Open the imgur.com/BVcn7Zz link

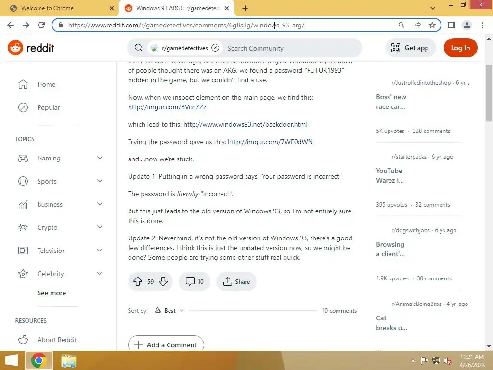pyautogui.click(x=167, y=107)
